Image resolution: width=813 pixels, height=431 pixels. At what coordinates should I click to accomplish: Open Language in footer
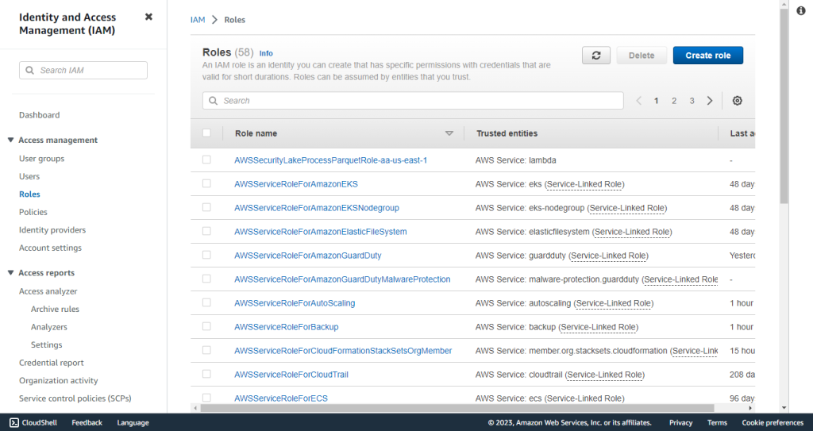(133, 423)
